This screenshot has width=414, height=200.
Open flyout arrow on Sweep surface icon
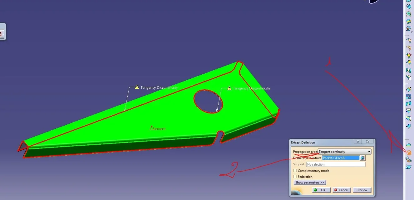click(412, 32)
